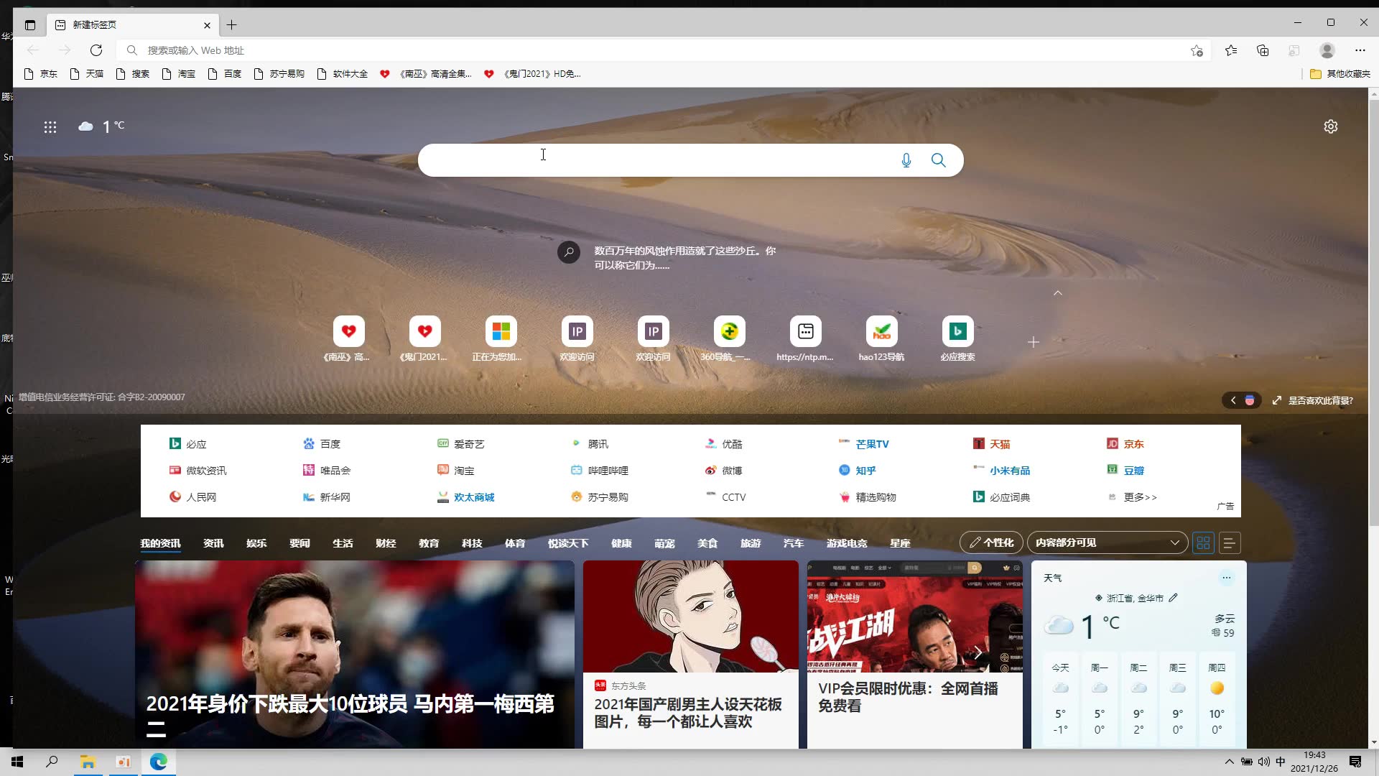Click the 个性化 personalize button
1379x776 pixels.
pyautogui.click(x=991, y=542)
